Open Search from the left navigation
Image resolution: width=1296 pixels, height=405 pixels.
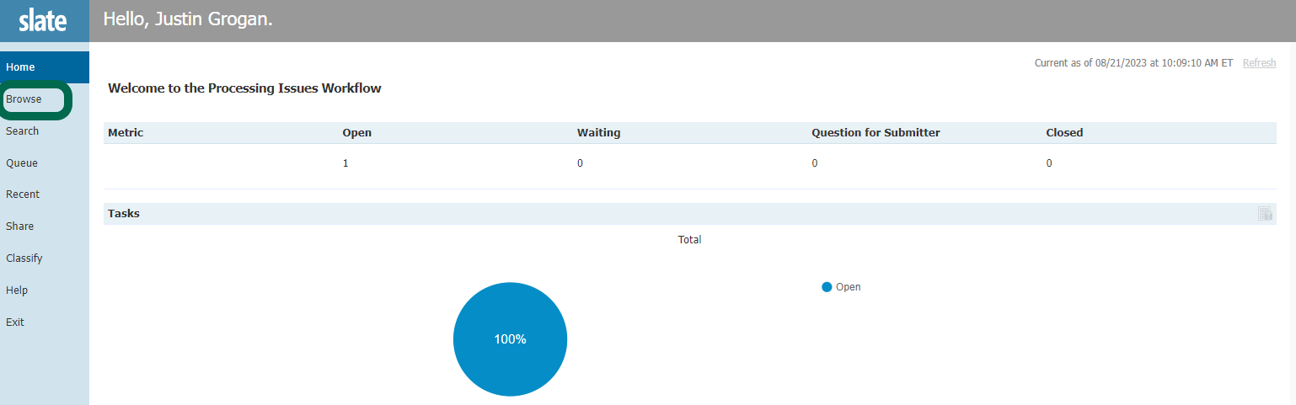tap(23, 131)
